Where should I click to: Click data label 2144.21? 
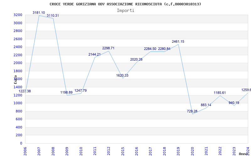94,54
